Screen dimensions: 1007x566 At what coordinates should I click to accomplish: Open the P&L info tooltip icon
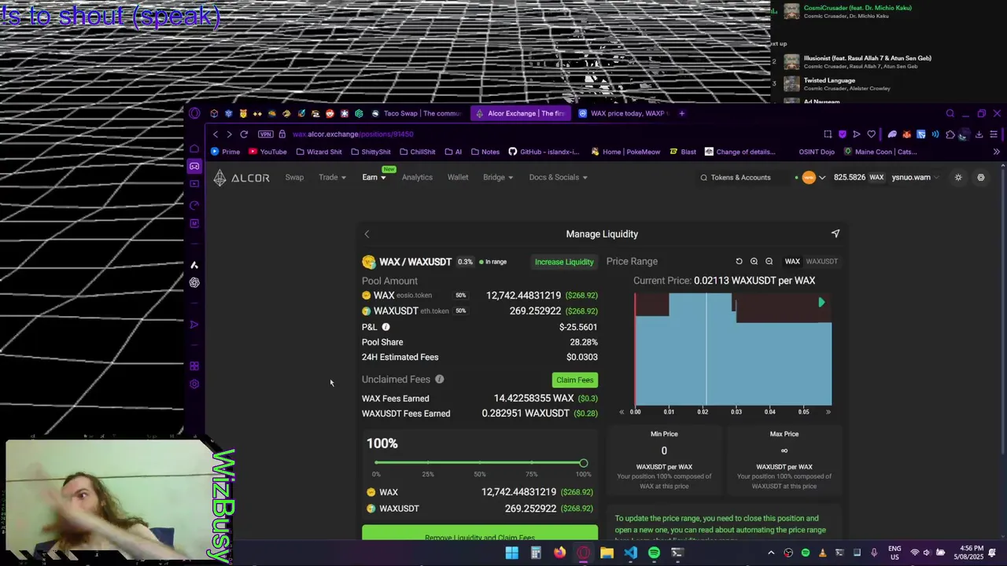click(x=385, y=327)
